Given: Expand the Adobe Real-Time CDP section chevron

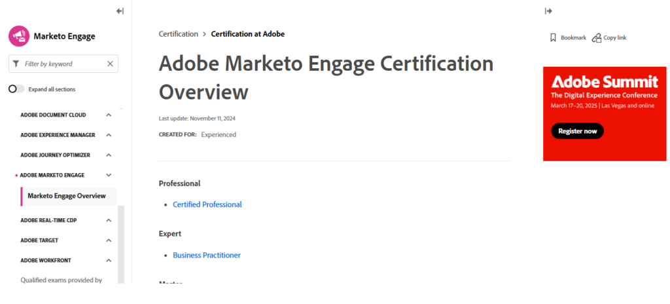Looking at the screenshot, I should [x=109, y=221].
